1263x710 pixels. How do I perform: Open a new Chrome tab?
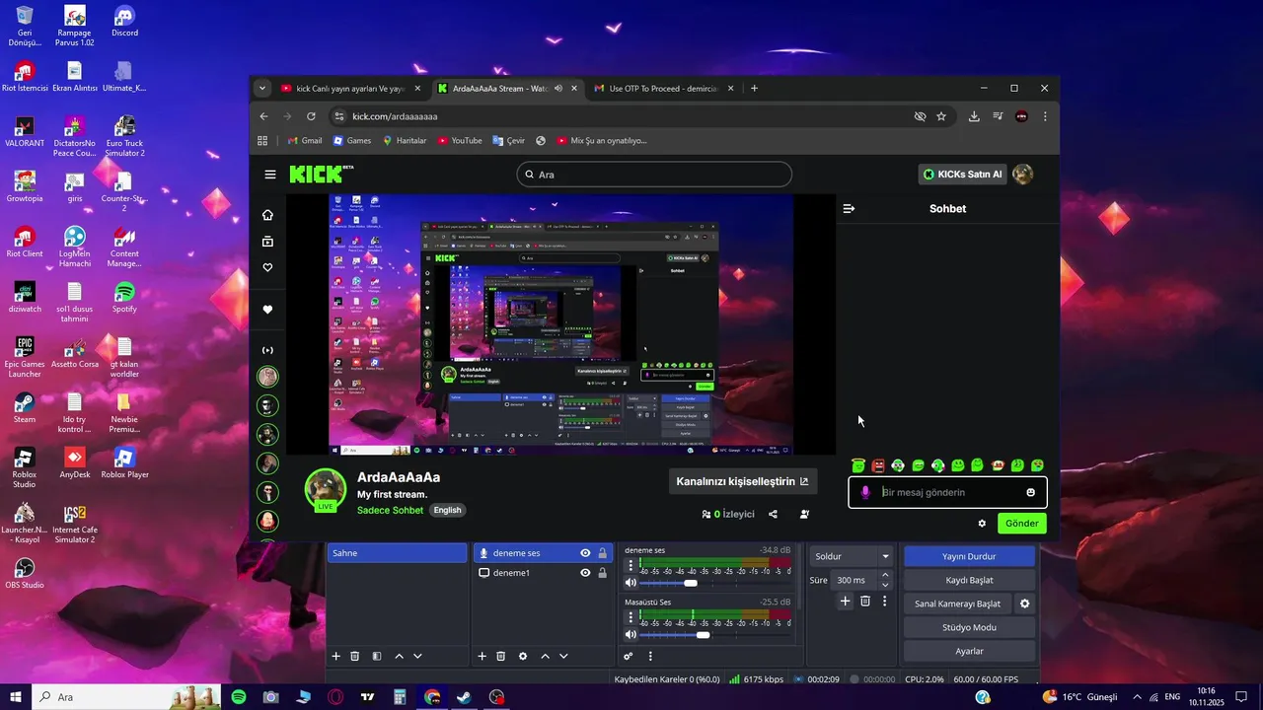click(x=755, y=88)
